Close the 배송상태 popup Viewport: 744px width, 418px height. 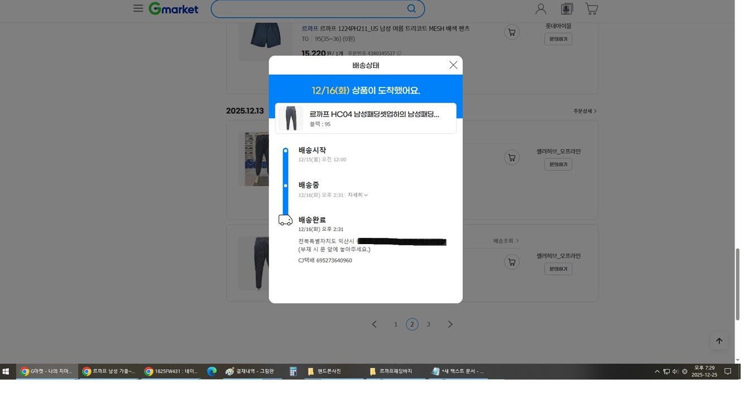point(453,65)
